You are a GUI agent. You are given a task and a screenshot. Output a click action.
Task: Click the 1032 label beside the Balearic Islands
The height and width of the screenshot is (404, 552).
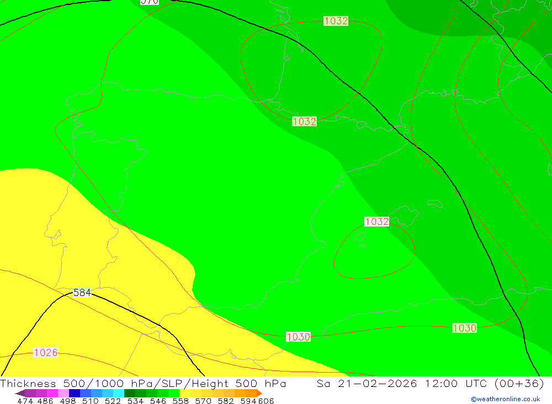click(x=376, y=222)
